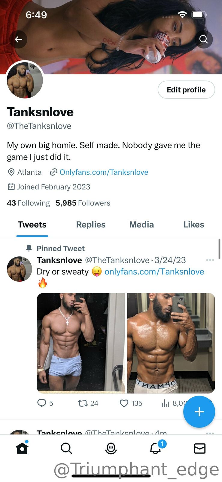Image resolution: width=222 pixels, height=482 pixels.
Task: Open the messages envelope icon
Action: tap(200, 448)
